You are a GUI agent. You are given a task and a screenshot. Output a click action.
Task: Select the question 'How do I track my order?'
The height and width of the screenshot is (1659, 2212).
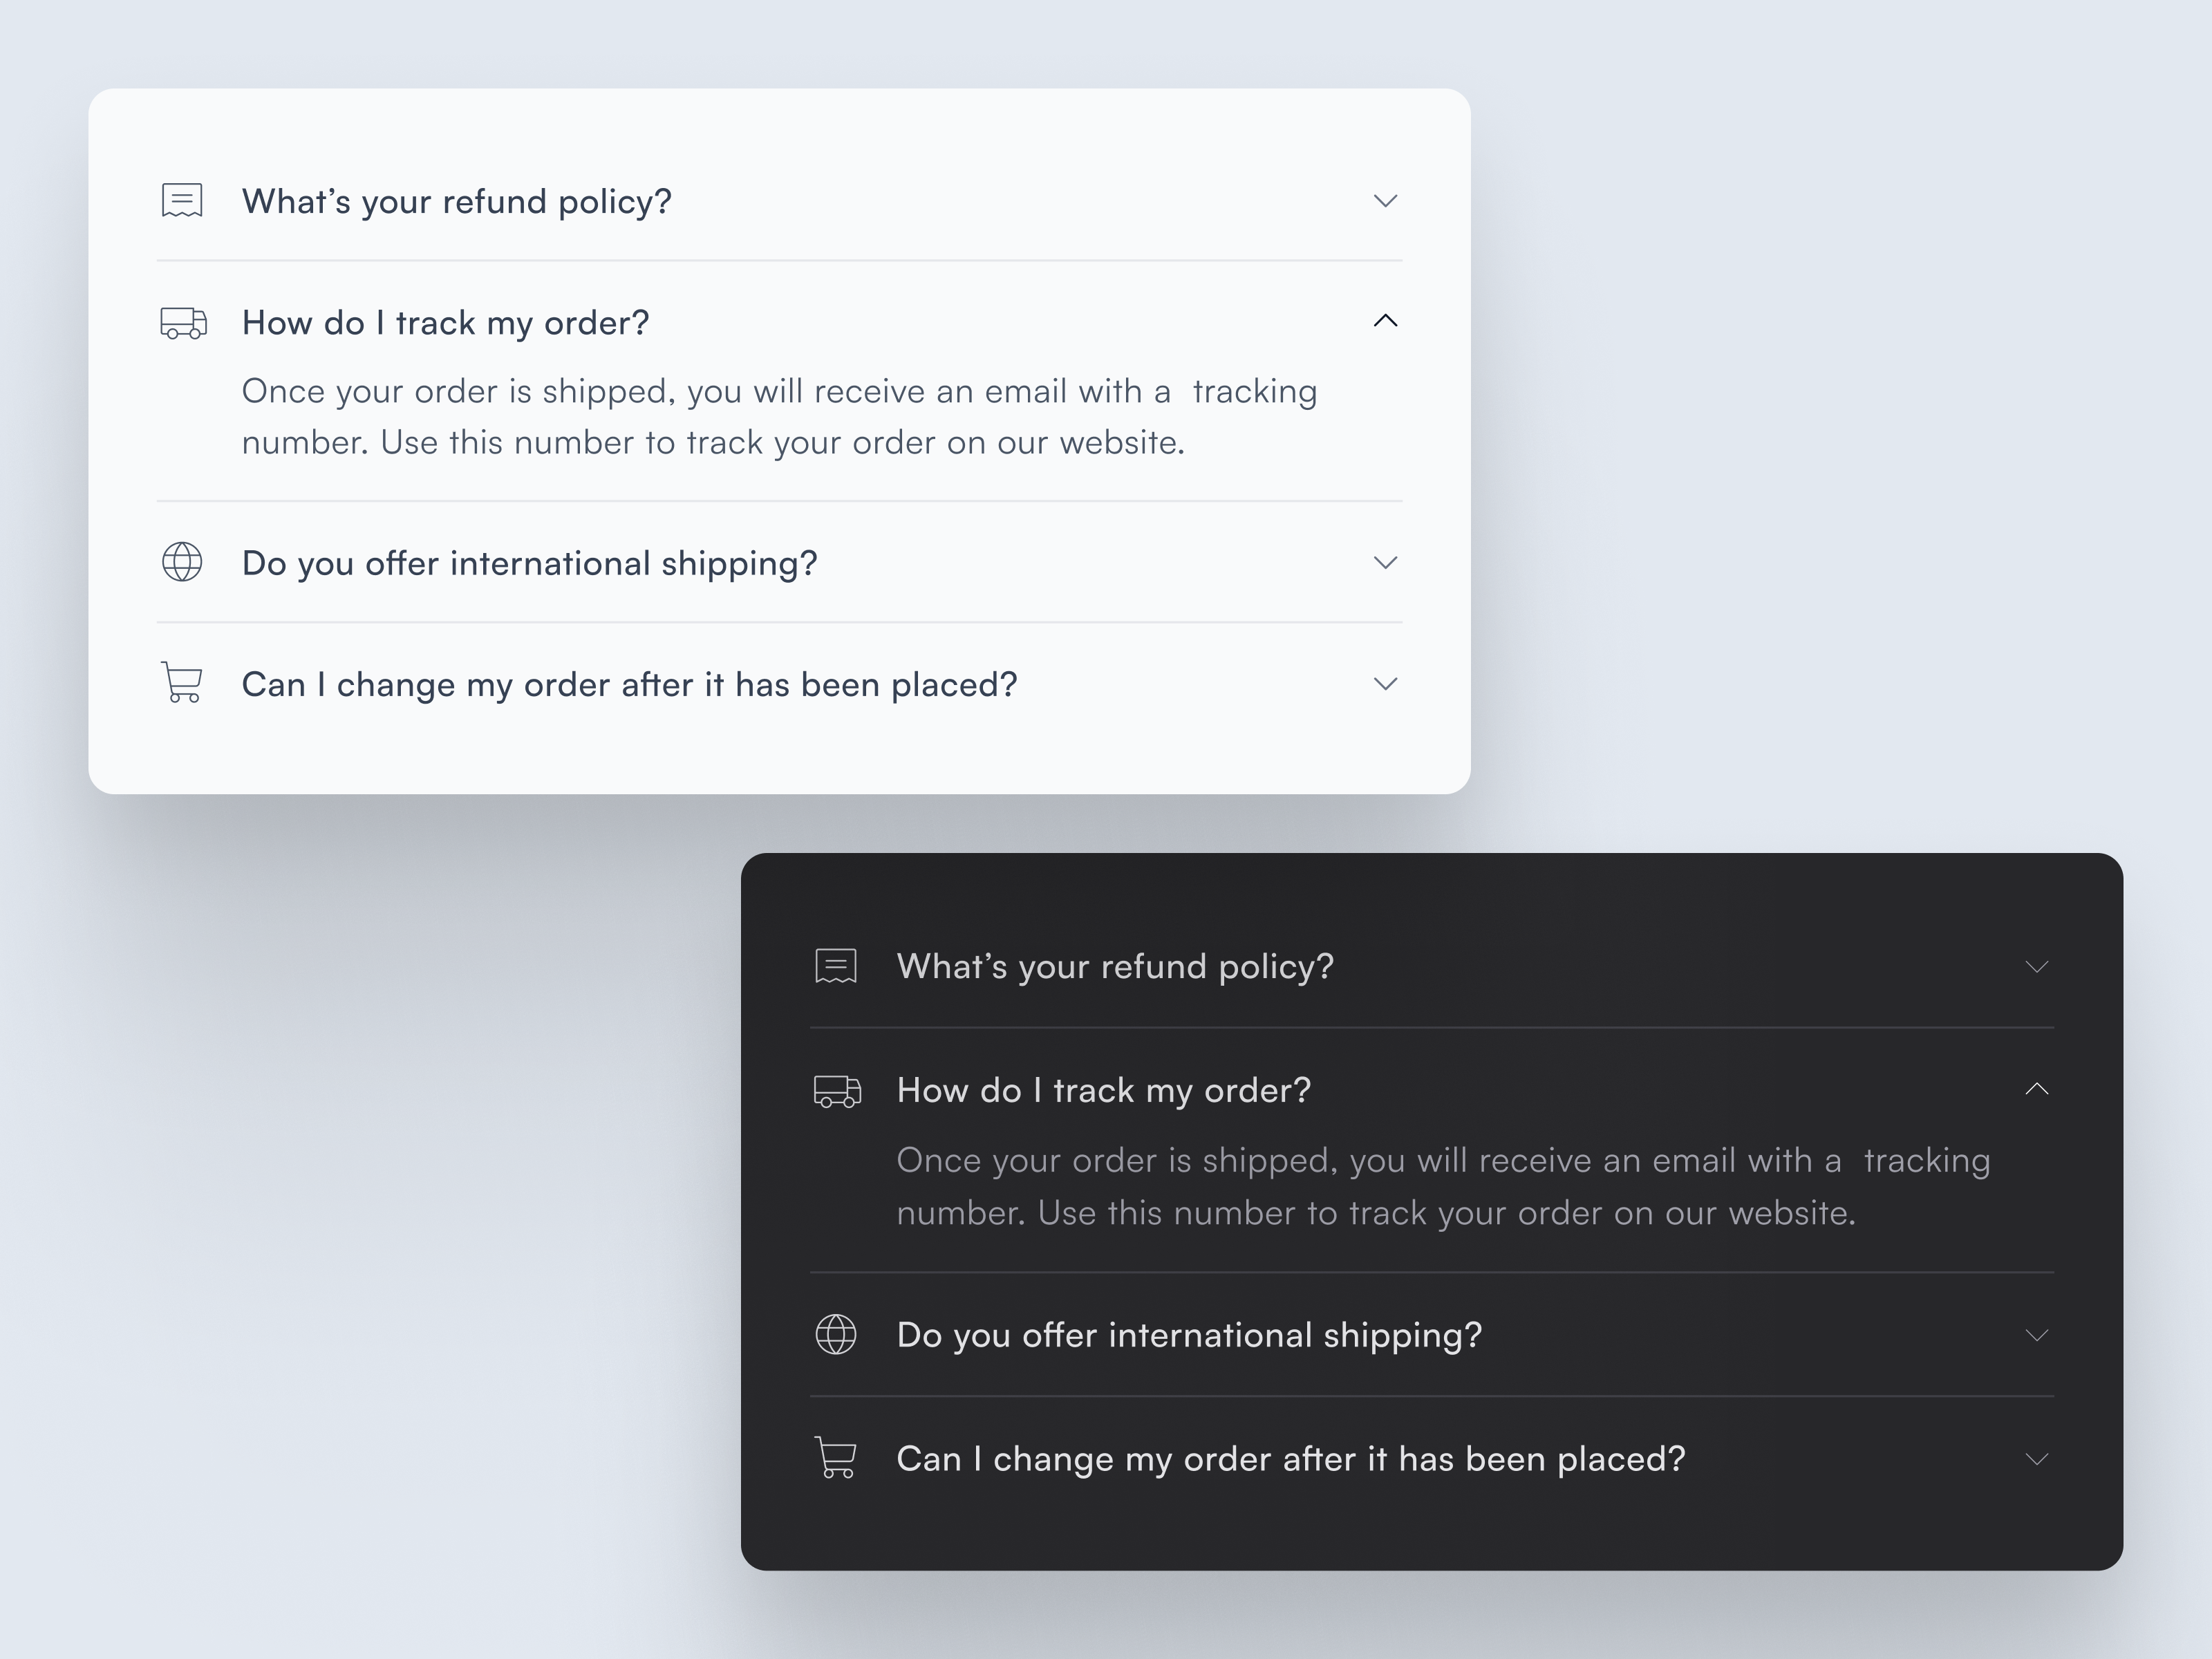click(x=445, y=322)
